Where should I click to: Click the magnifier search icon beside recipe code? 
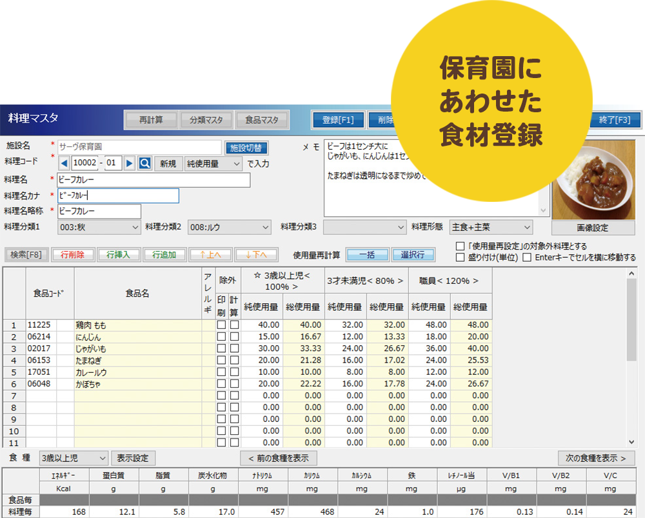point(144,164)
